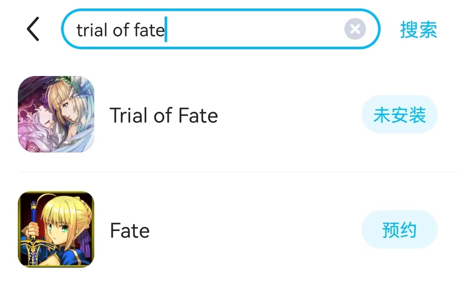Focus the search field containing 'trial of fate'
The width and height of the screenshot is (457, 285).
(x=221, y=29)
